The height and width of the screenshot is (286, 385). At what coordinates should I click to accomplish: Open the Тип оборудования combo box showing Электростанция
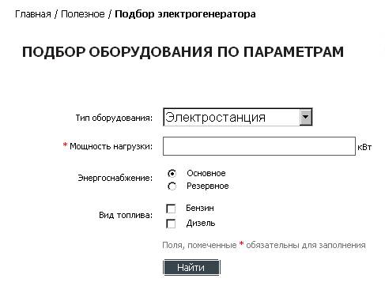pos(238,117)
